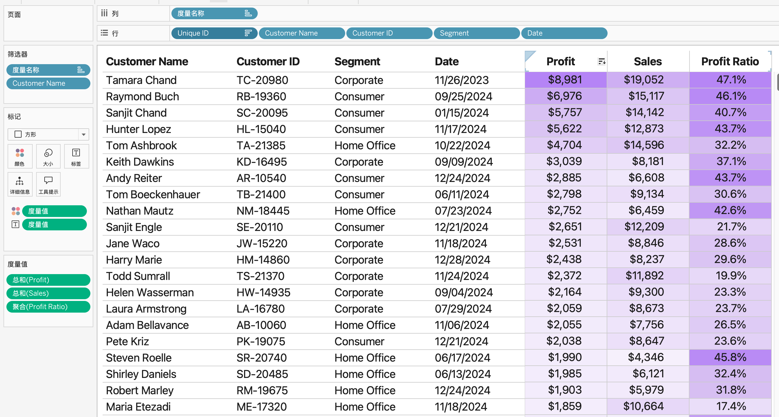The width and height of the screenshot is (779, 417).
Task: Click the sort icon in the Profit header
Action: tap(601, 62)
